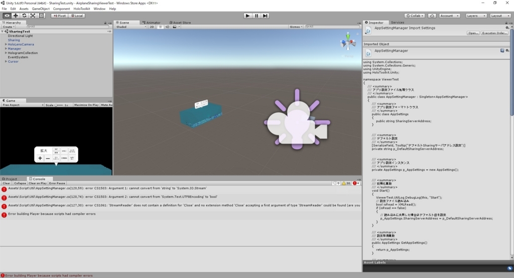Select the CS1061 StreamReader error entry

(181, 206)
